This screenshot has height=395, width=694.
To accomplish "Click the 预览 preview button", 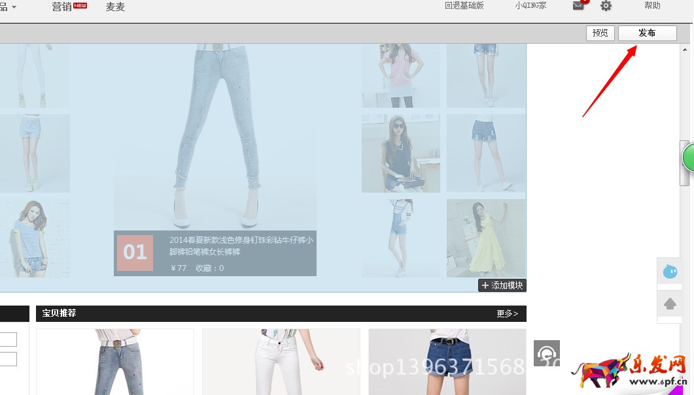I will point(600,33).
